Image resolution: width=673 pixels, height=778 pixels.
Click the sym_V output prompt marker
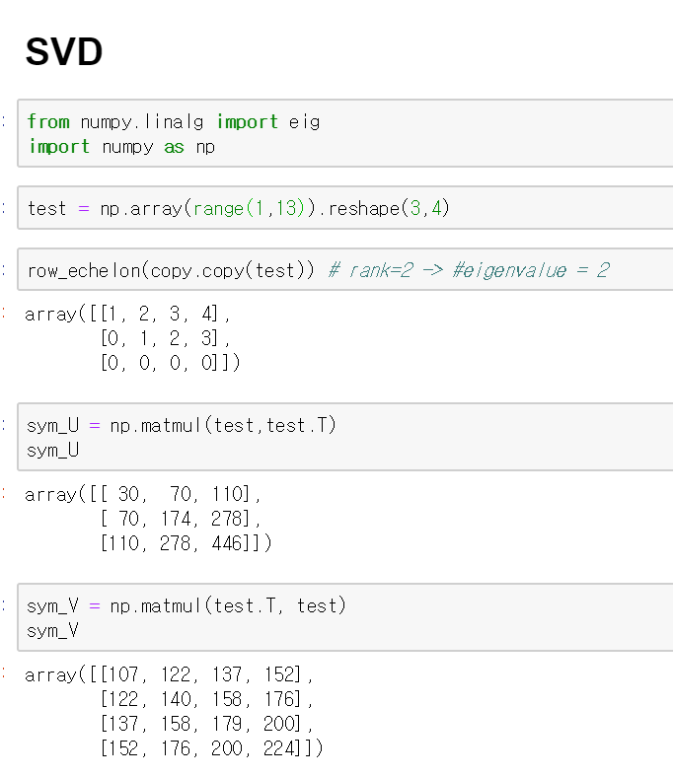click(4, 673)
